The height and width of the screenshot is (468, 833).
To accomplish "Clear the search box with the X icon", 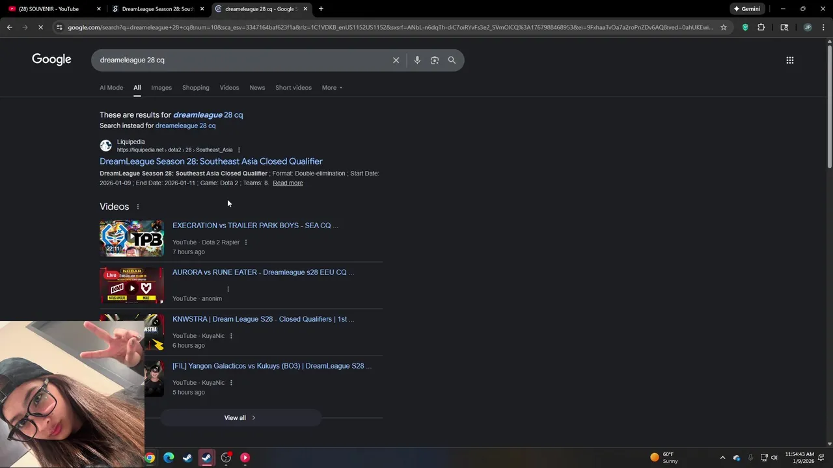I will tap(396, 60).
